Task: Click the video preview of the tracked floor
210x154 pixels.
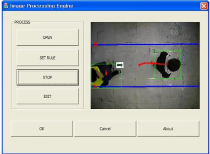Action: (x=145, y=66)
